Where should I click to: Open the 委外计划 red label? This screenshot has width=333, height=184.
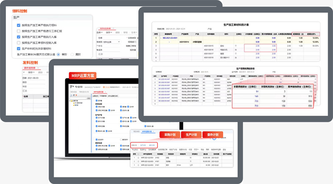point(213,135)
